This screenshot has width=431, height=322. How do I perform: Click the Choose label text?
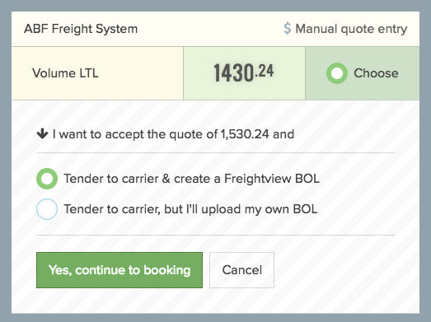[x=376, y=73]
